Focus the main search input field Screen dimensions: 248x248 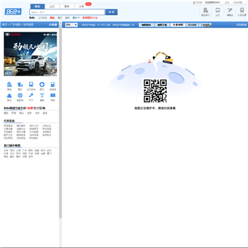67,12
